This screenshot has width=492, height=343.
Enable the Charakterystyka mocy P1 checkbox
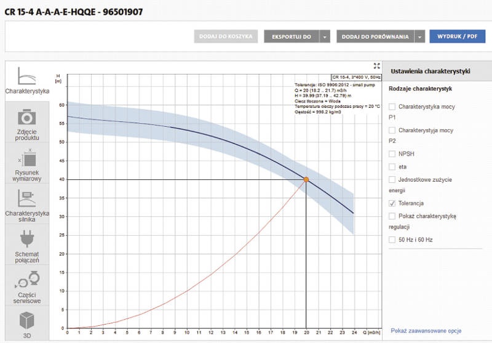point(392,107)
